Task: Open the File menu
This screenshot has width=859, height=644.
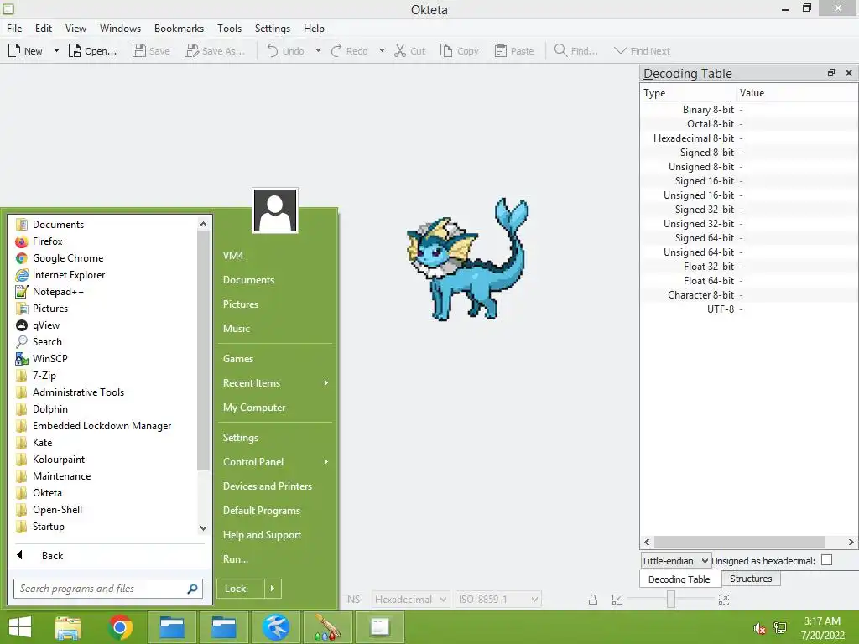Action: coord(14,29)
